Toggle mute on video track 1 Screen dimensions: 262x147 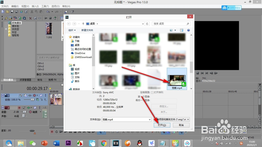pos(41,95)
